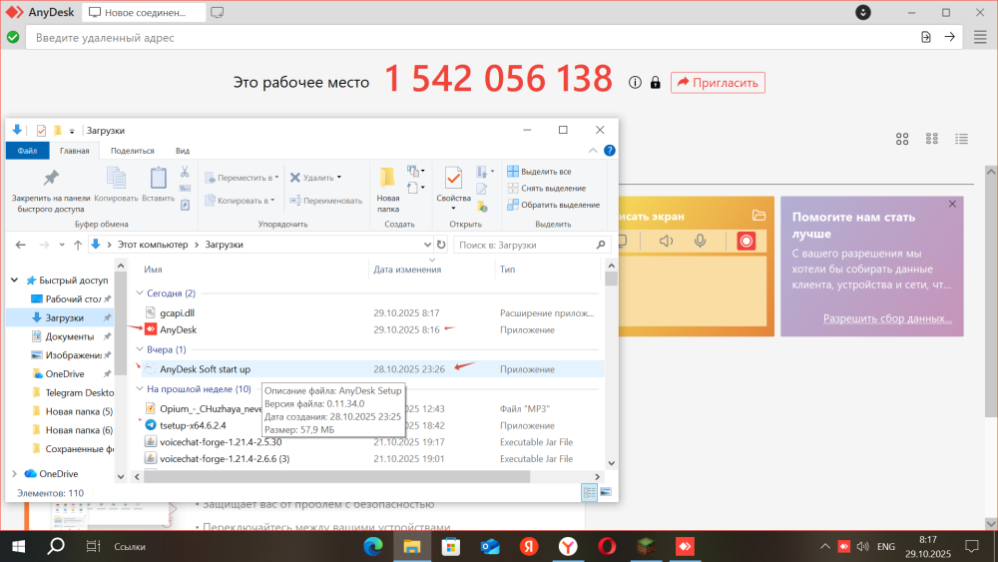
Task: Click the Переименовать button
Action: click(x=326, y=201)
